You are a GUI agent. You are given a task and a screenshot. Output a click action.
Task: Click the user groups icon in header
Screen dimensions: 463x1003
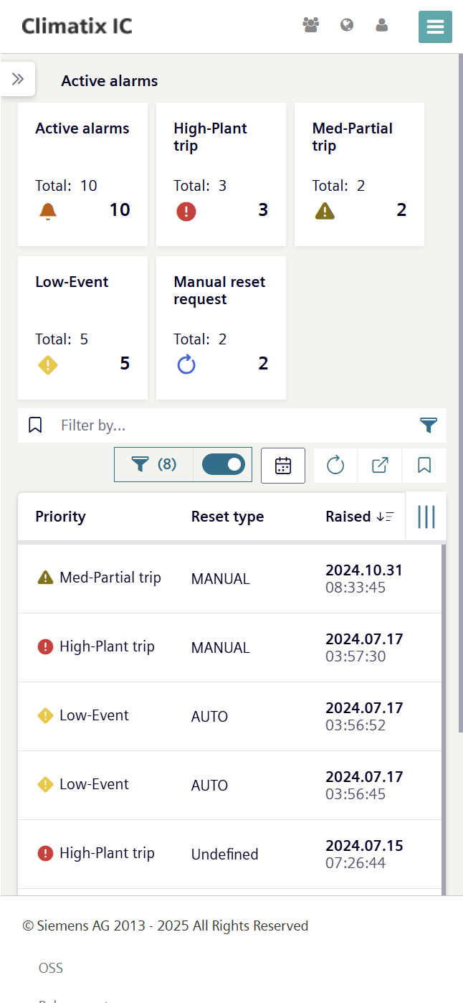[310, 25]
